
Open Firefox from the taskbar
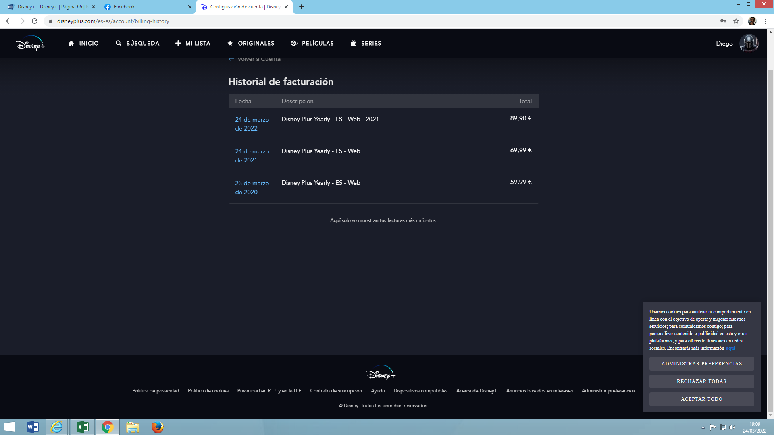coord(157,427)
